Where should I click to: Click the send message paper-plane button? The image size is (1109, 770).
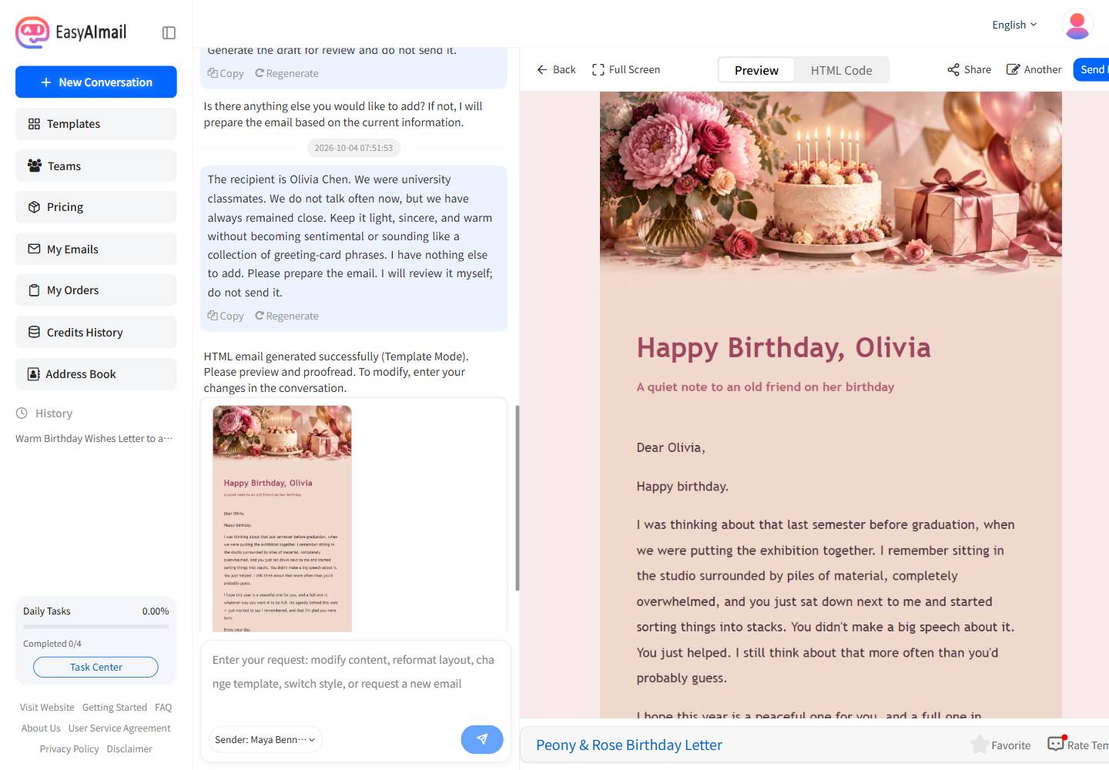point(482,739)
